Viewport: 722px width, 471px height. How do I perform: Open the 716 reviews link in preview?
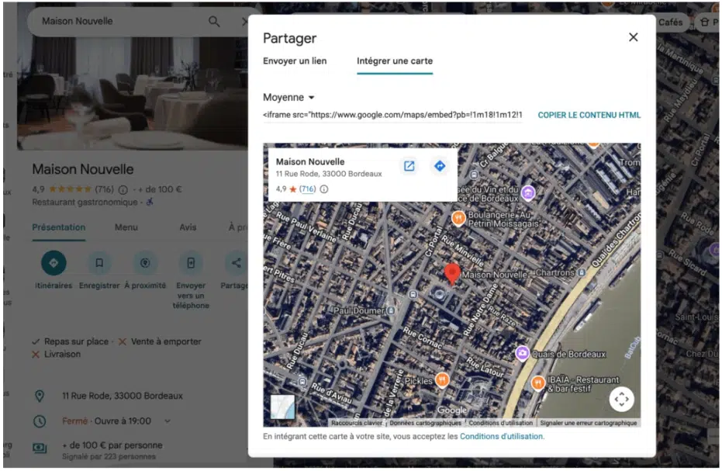tap(308, 189)
